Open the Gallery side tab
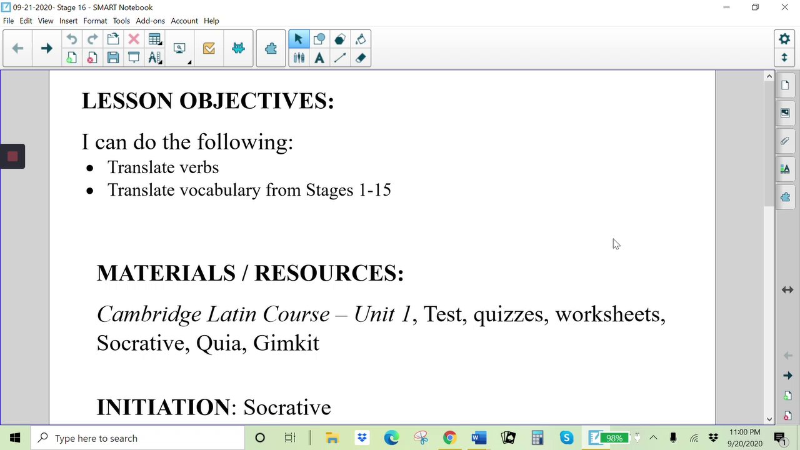This screenshot has width=800, height=450. coord(785,113)
